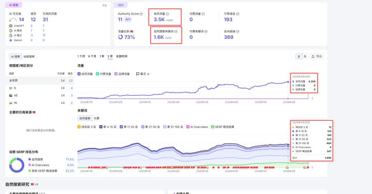Click the globe icon beside Authority Score
This screenshot has height=194, width=372.
click(141, 14)
